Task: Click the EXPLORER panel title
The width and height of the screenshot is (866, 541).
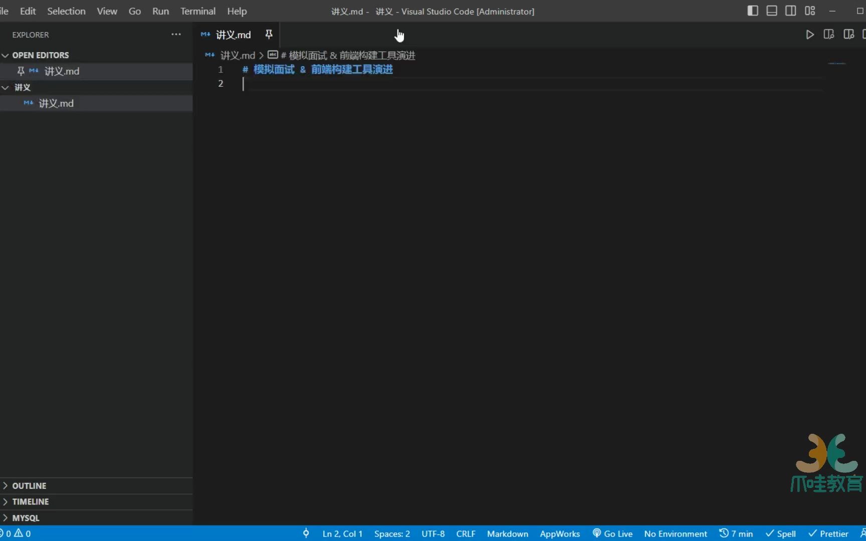Action: (31, 35)
